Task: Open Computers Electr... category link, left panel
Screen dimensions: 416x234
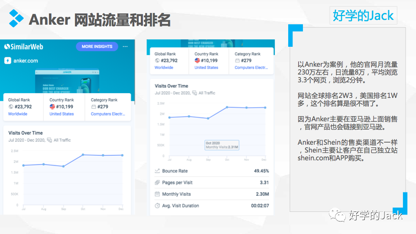Action: tap(108, 114)
